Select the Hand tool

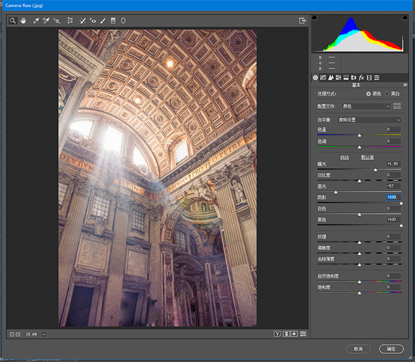(x=23, y=21)
